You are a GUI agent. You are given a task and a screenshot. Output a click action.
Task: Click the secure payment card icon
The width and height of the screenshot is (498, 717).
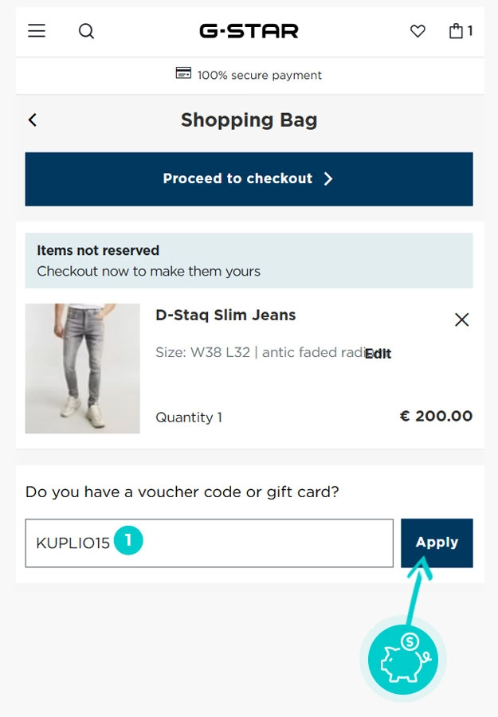(x=183, y=74)
